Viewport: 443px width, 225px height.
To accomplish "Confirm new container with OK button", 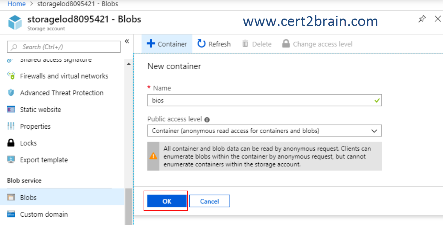I will coord(167,201).
